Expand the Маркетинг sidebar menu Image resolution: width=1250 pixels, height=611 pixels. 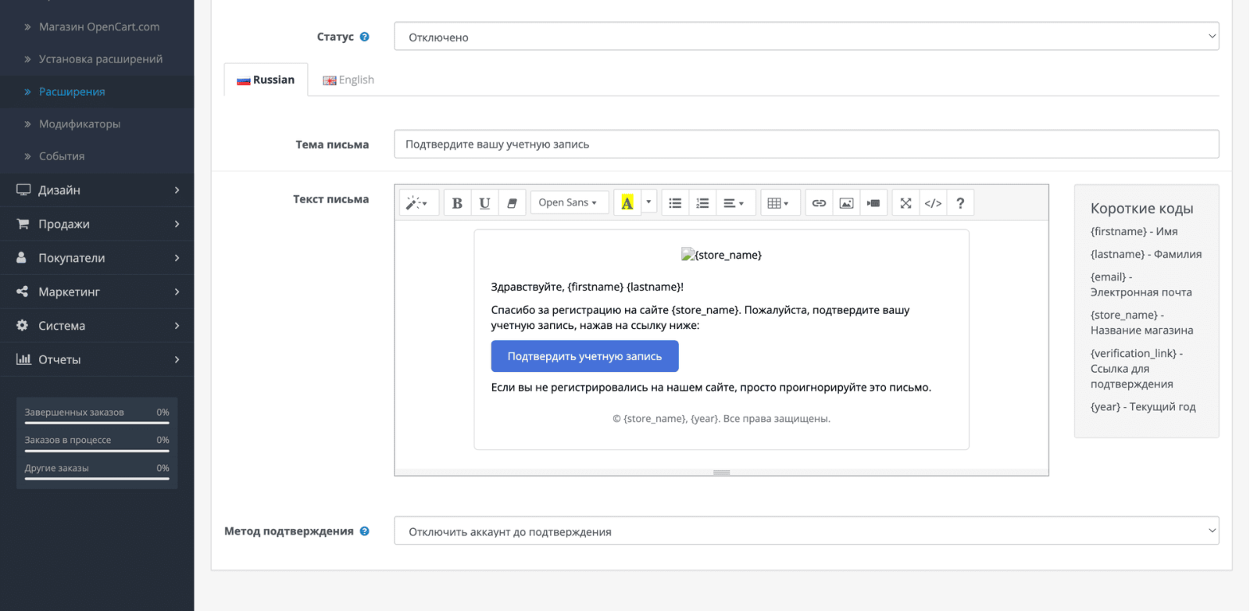[97, 291]
